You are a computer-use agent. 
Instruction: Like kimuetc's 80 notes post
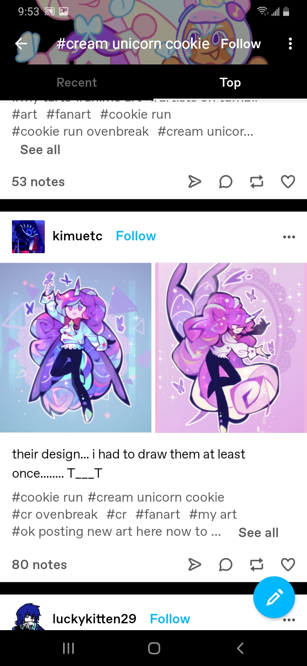point(288,565)
